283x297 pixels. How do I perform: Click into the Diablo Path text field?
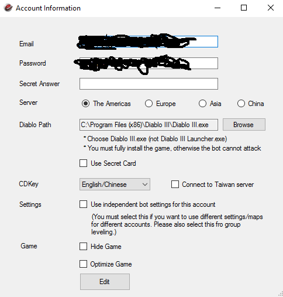pyautogui.click(x=149, y=125)
